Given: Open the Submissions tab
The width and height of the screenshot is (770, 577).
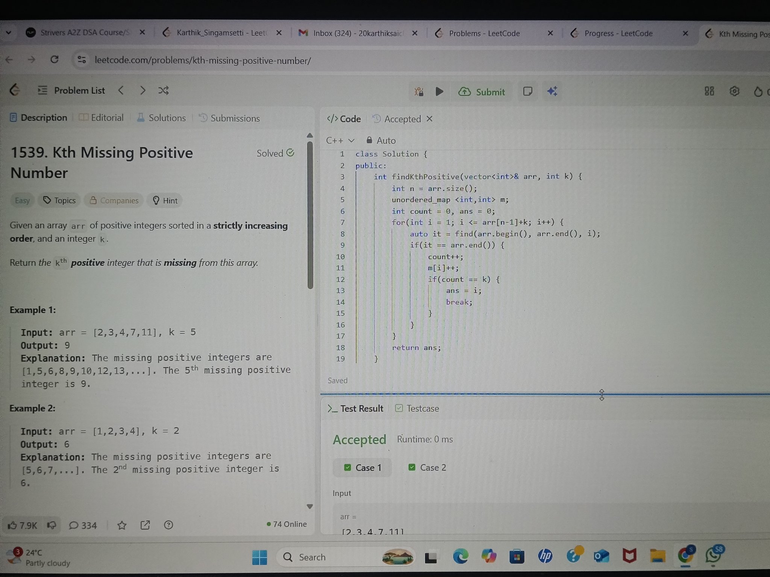Looking at the screenshot, I should tap(229, 118).
